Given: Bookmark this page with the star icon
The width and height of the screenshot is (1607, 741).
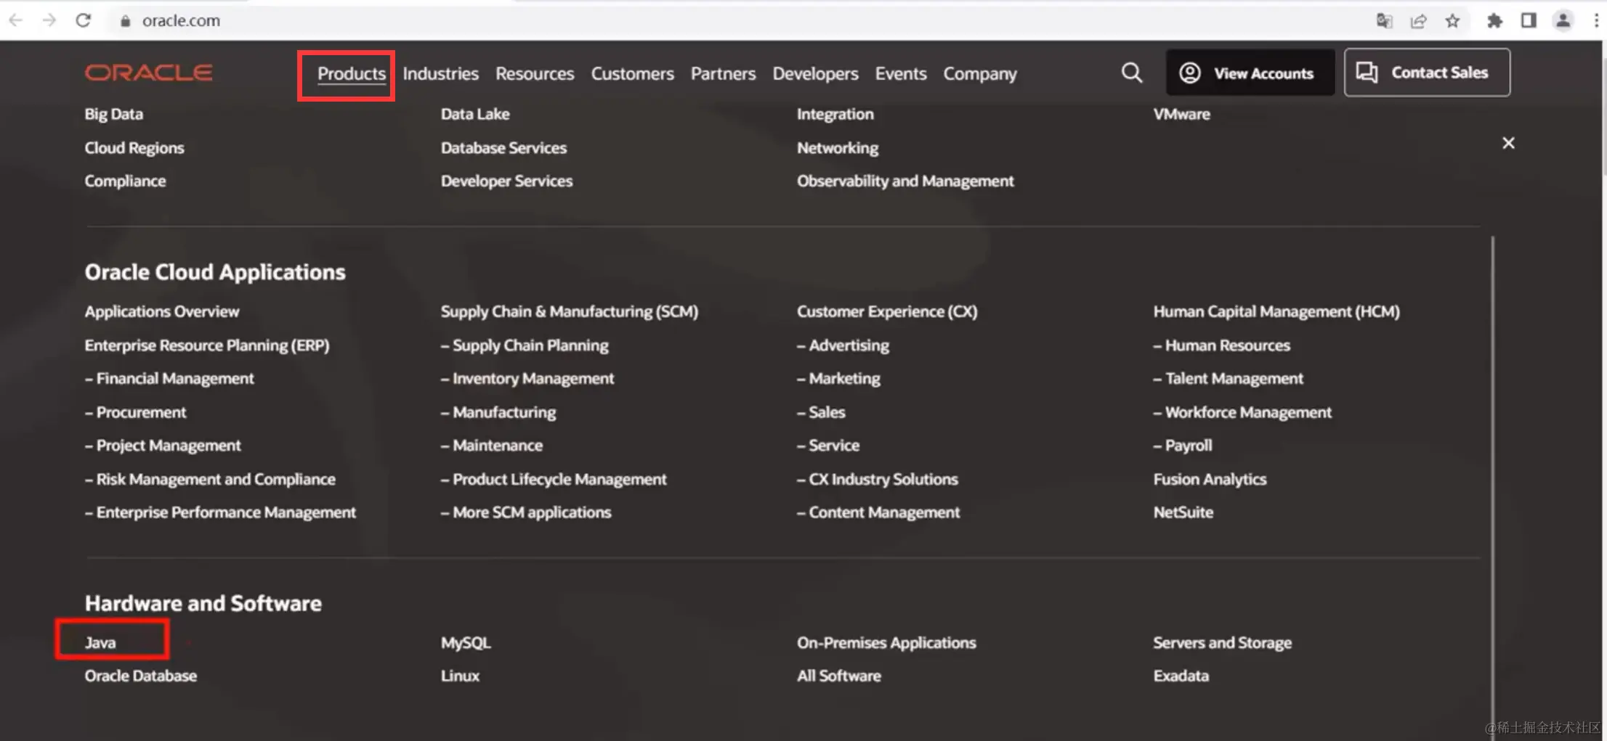Looking at the screenshot, I should [x=1452, y=21].
